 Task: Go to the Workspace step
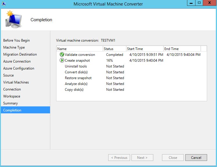click(x=12, y=96)
